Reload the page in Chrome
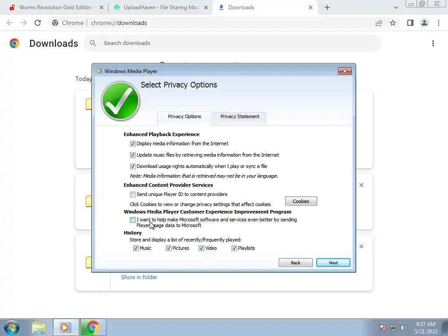The width and height of the screenshot is (448, 336). pyautogui.click(x=38, y=23)
